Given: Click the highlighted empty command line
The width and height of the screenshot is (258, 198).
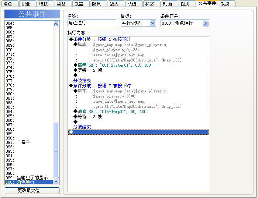Looking at the screenshot, I should click(x=138, y=132).
